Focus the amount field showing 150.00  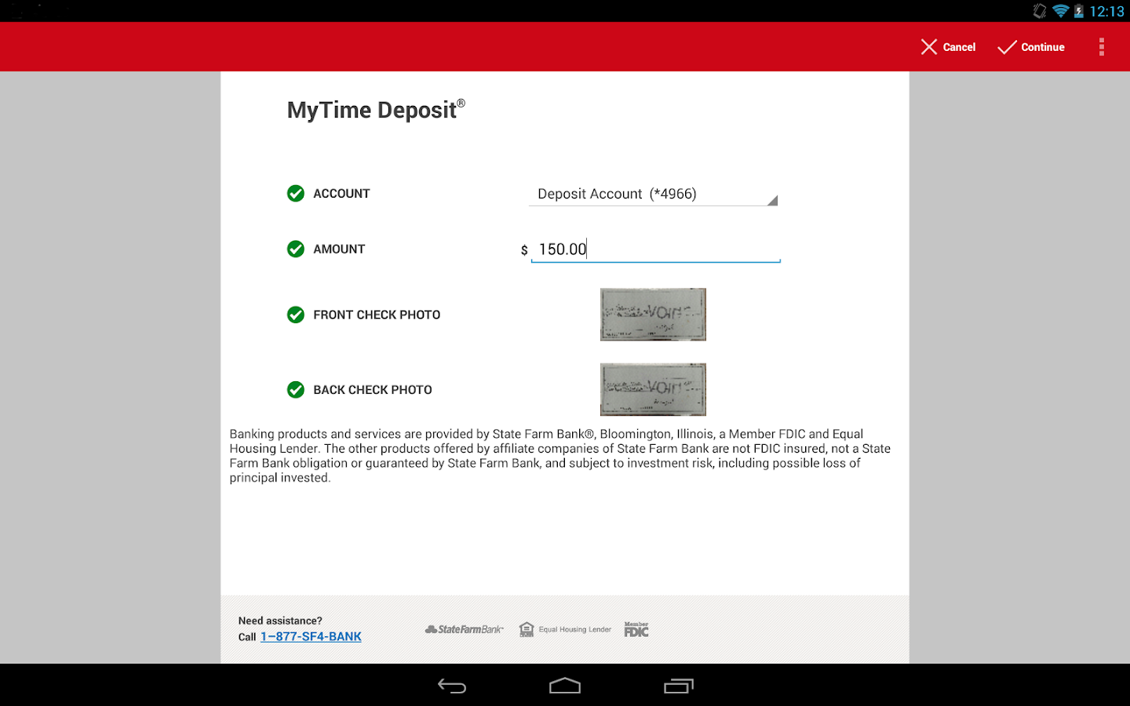coord(656,249)
